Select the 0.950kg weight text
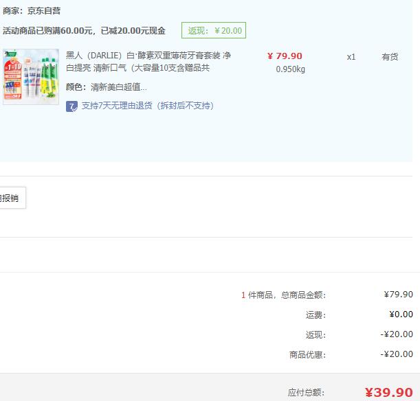 [290, 69]
